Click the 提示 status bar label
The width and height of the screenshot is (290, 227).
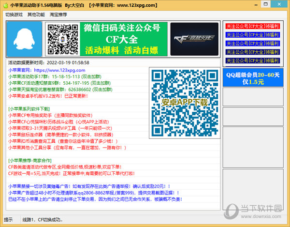point(8,220)
